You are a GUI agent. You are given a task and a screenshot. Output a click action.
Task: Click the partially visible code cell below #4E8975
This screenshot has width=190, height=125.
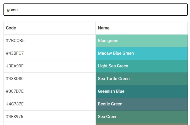pos(49,124)
